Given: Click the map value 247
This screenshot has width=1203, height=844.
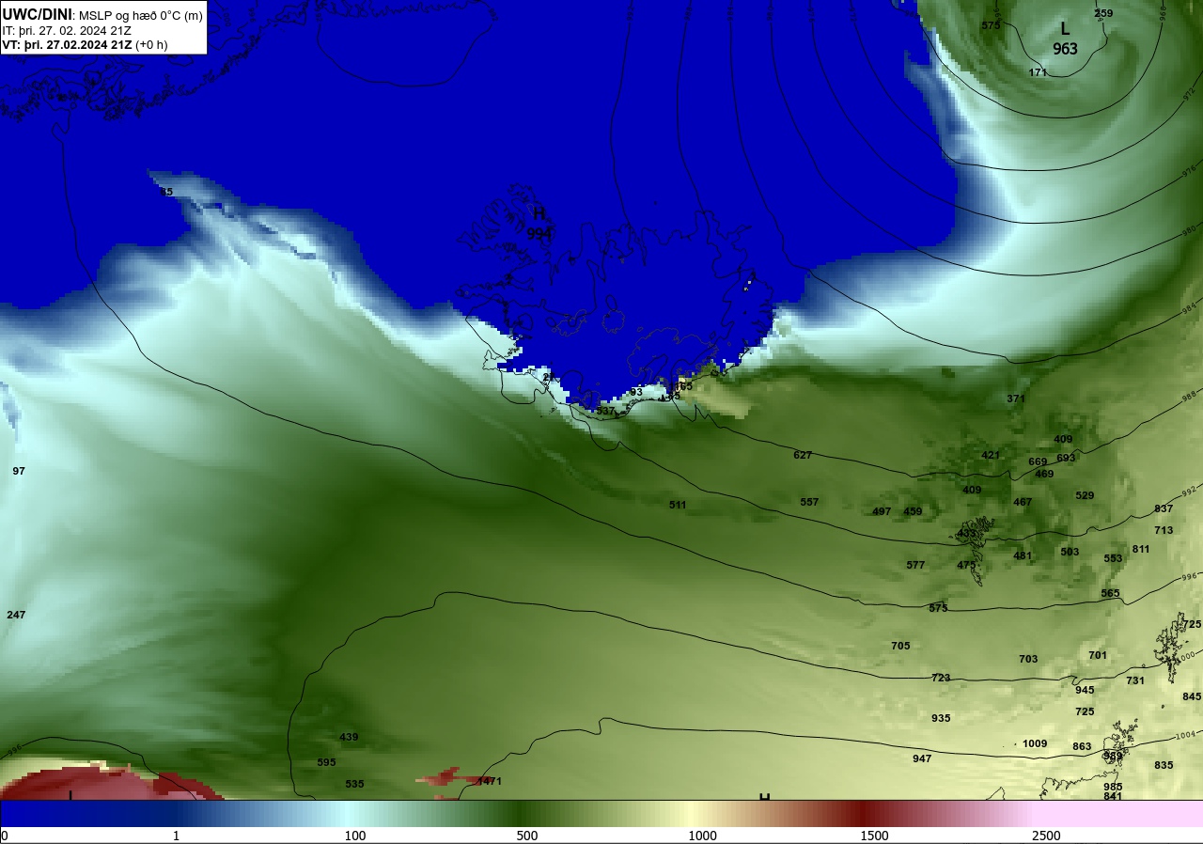Looking at the screenshot, I should (x=16, y=615).
